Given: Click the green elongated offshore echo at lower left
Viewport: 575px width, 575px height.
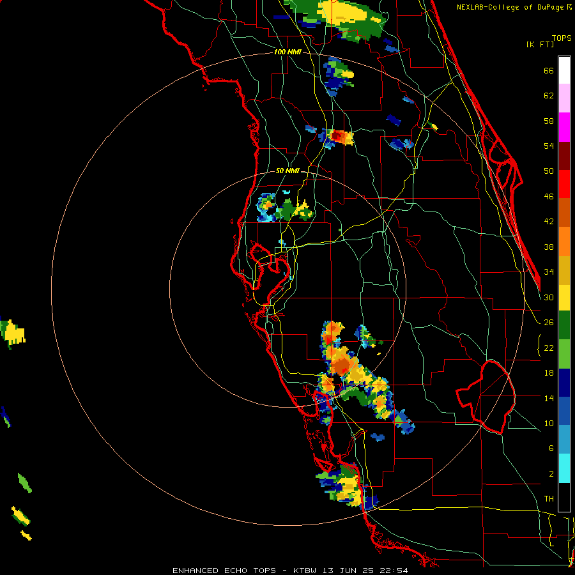Looking at the screenshot, I should [25, 482].
